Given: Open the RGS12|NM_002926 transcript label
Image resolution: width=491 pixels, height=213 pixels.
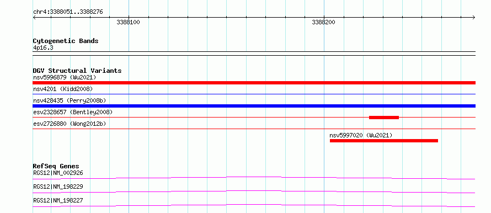Looking at the screenshot, I should coord(58,173).
